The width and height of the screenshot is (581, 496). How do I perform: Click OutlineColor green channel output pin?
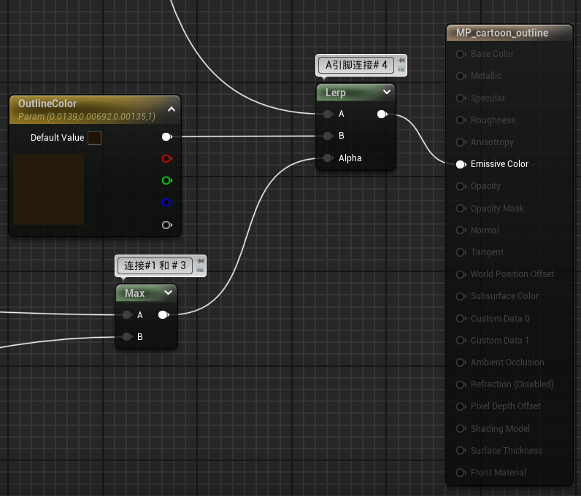pos(166,180)
